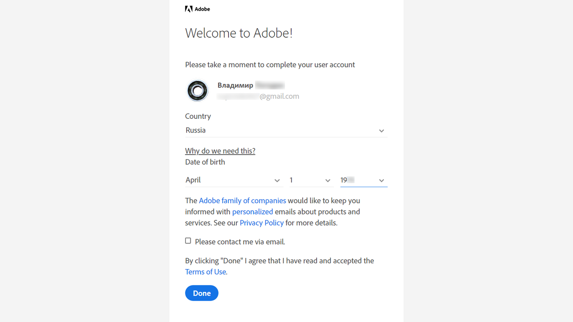Expand the Country selector chevron arrow
This screenshot has height=322, width=573.
[382, 131]
